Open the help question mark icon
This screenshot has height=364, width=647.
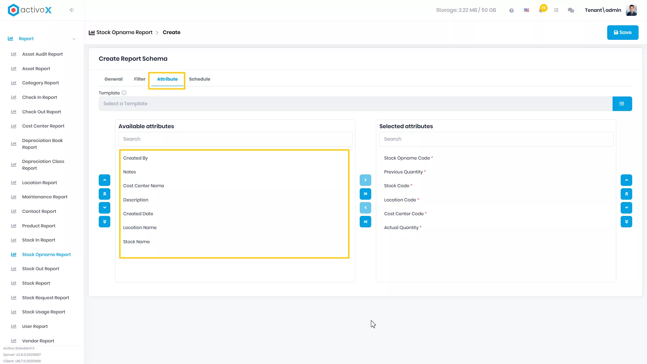click(511, 10)
